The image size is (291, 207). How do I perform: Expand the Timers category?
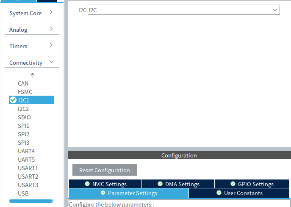32,46
